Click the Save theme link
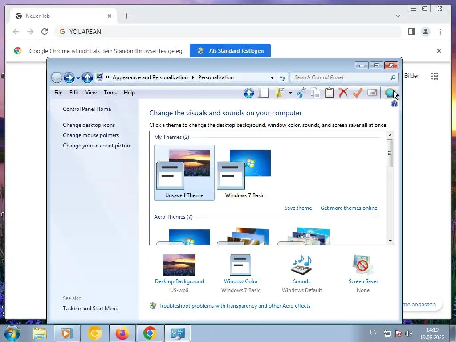Screen dimensions: 456x342 coord(298,208)
